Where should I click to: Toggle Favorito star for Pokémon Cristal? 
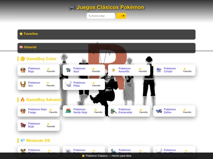tap(187, 70)
